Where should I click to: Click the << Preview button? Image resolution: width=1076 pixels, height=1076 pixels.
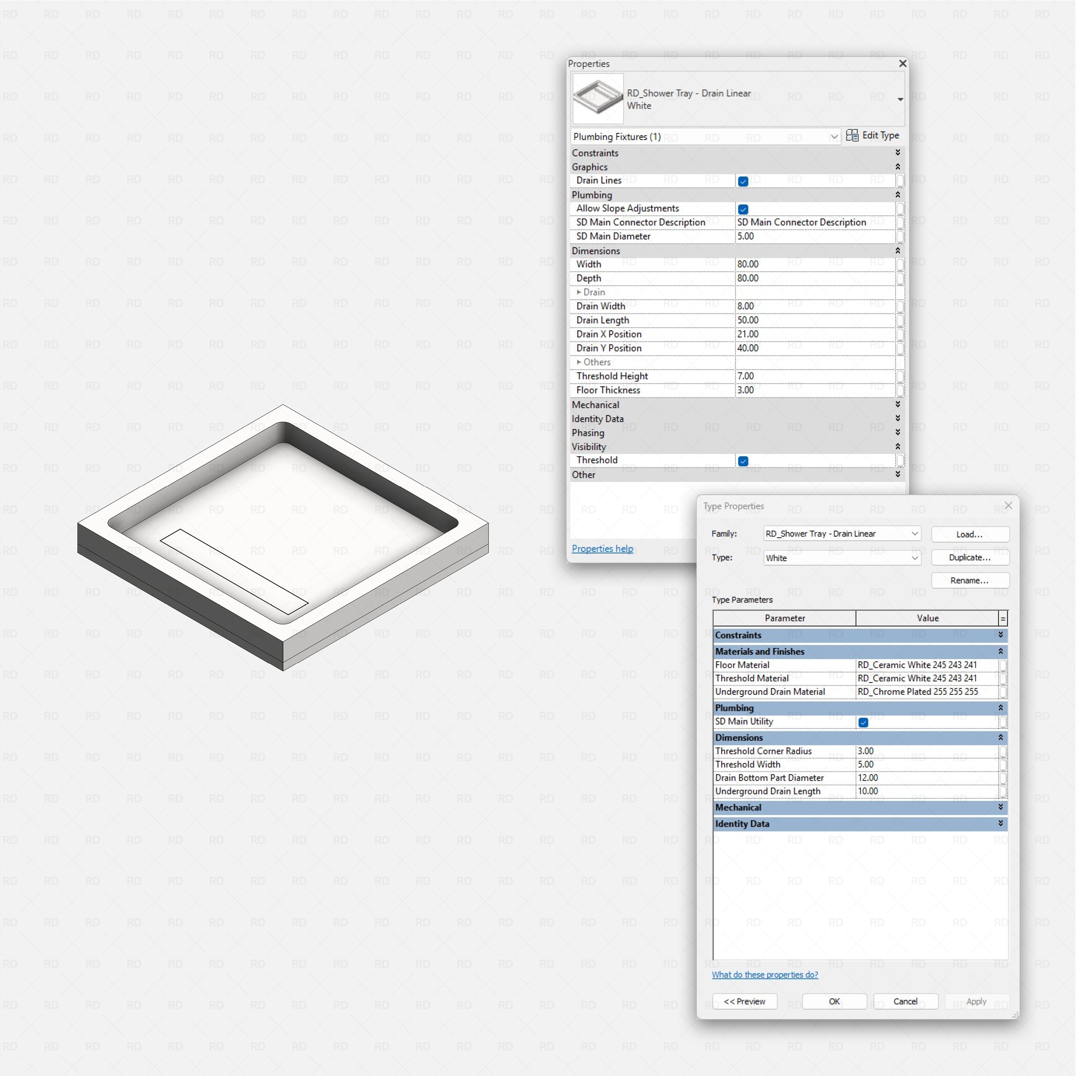coord(744,1001)
